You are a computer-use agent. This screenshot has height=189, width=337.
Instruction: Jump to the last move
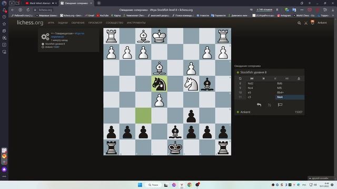click(x=287, y=79)
